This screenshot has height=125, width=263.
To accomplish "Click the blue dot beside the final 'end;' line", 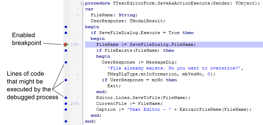I will click(x=66, y=121).
